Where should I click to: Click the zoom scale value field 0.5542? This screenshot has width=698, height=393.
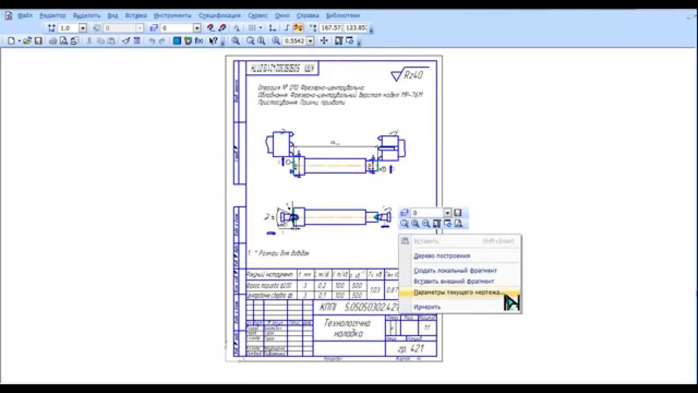pos(295,40)
